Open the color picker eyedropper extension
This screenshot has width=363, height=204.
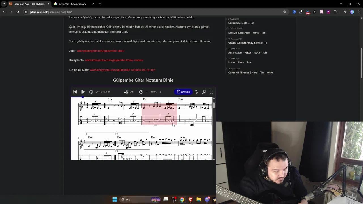click(301, 12)
